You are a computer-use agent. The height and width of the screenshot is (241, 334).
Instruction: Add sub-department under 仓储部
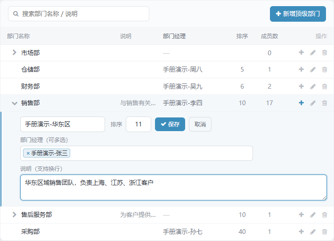(301, 69)
